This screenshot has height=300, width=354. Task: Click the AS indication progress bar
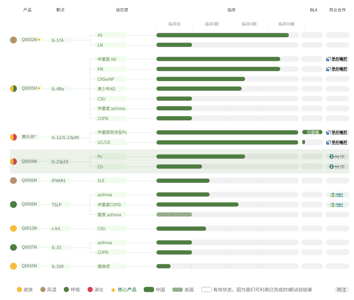click(223, 35)
